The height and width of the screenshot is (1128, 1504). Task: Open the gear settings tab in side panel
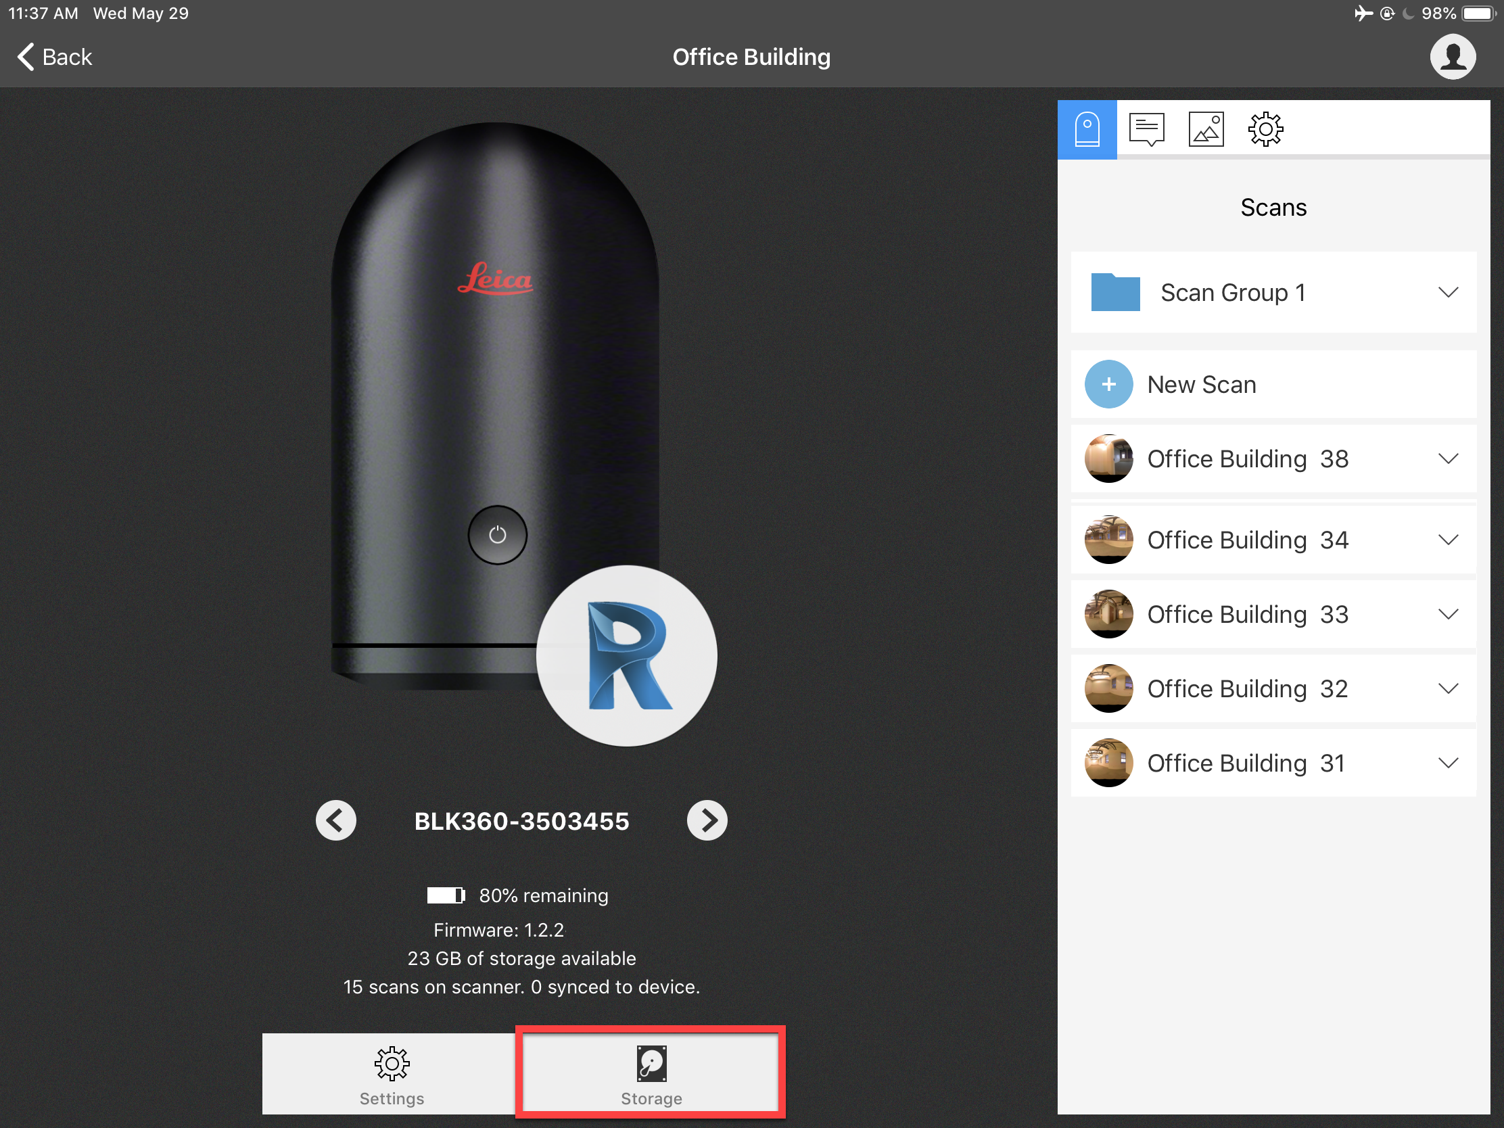[x=1265, y=129]
